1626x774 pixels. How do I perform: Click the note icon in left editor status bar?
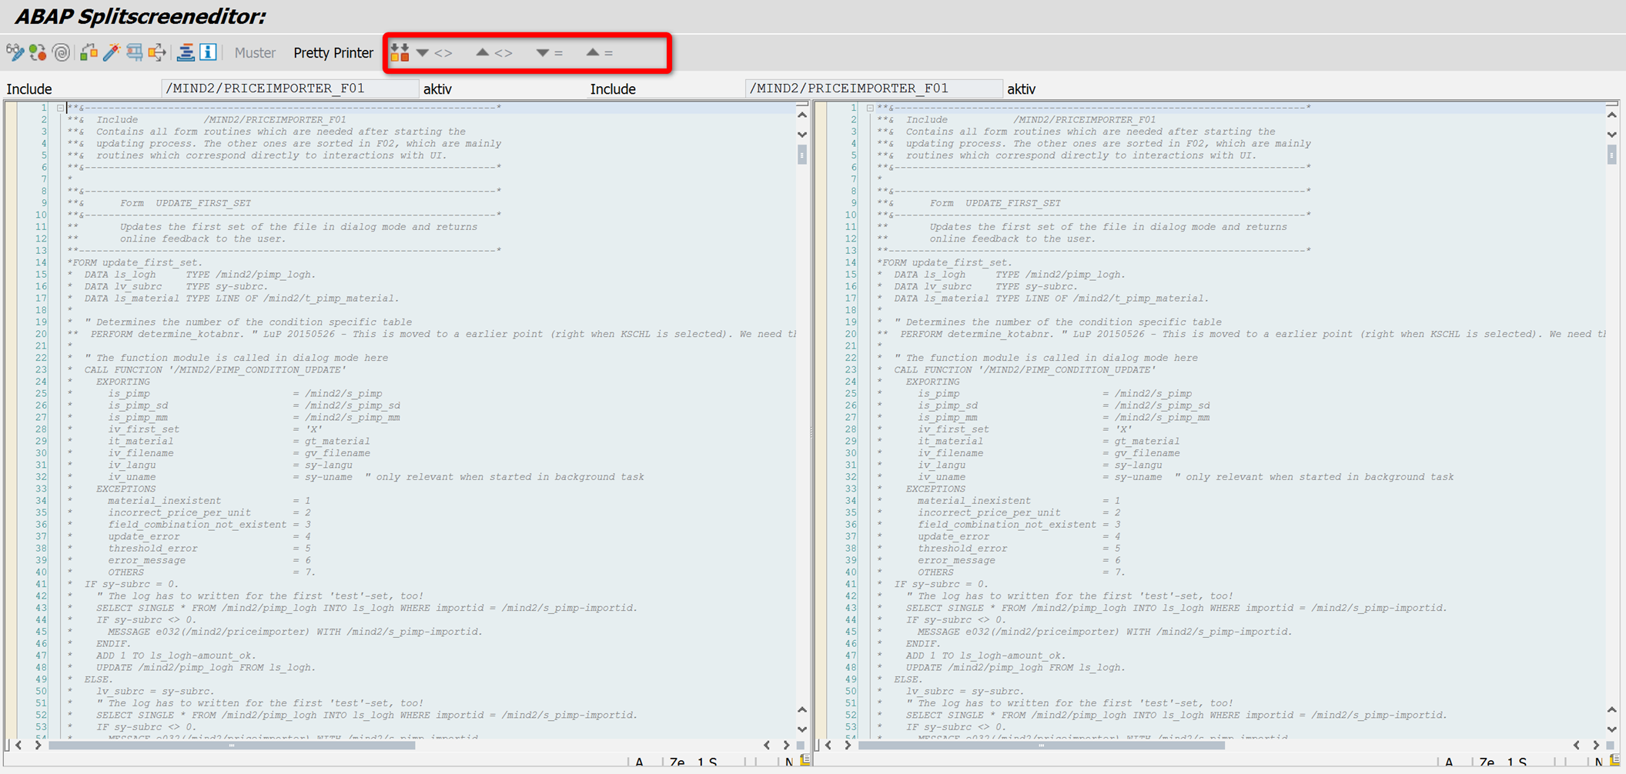805,760
